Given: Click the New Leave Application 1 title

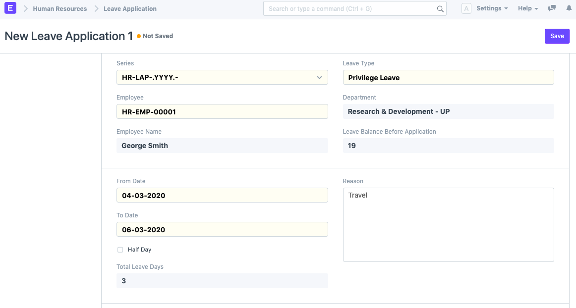Looking at the screenshot, I should point(67,36).
